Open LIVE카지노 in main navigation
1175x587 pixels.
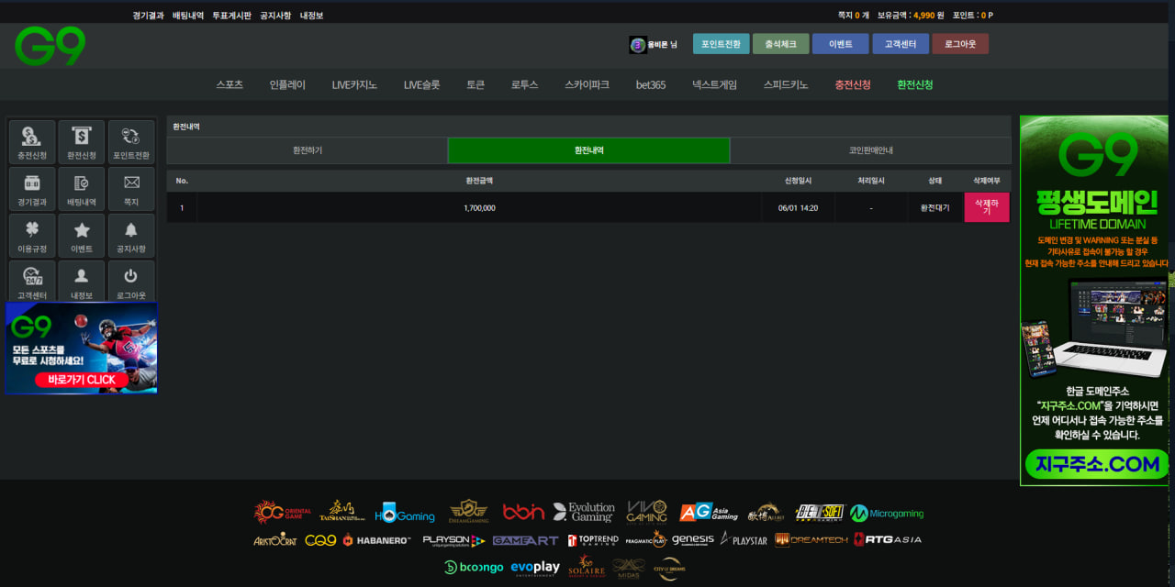354,84
